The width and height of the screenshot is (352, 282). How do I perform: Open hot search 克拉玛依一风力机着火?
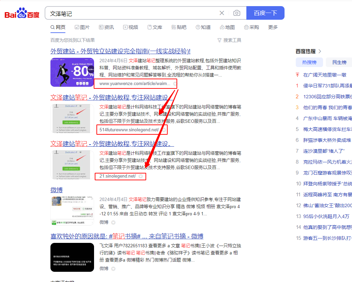point(327,162)
